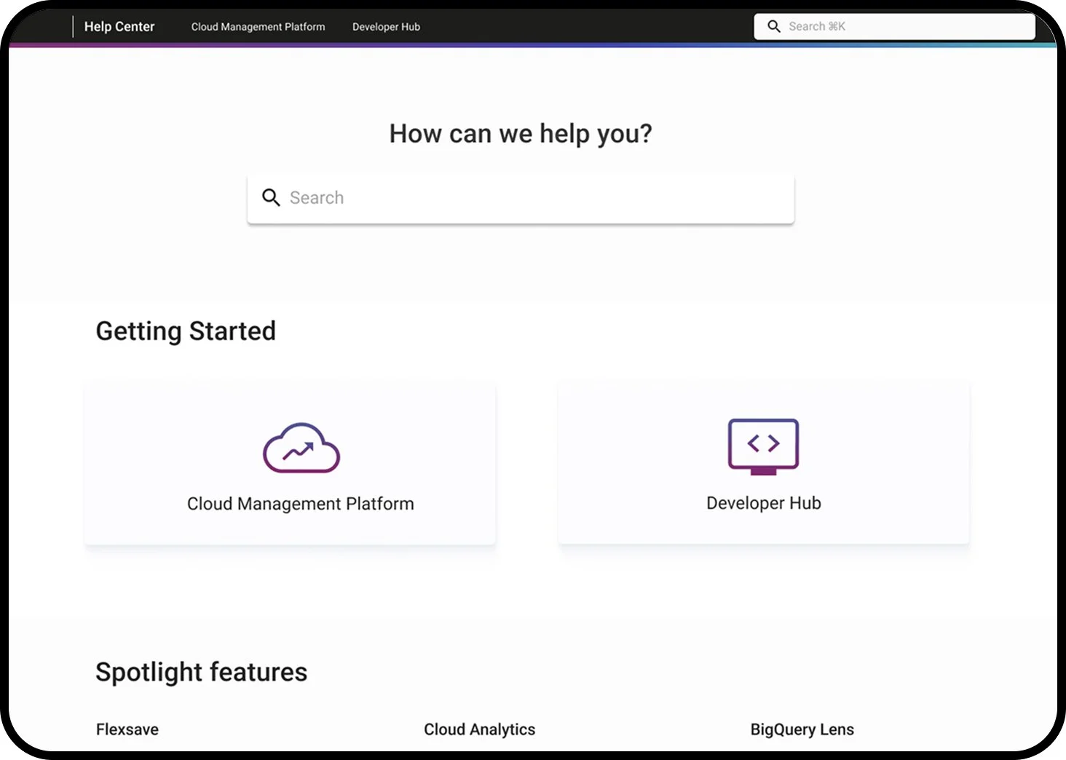Click the Getting Started heading

[x=186, y=331]
